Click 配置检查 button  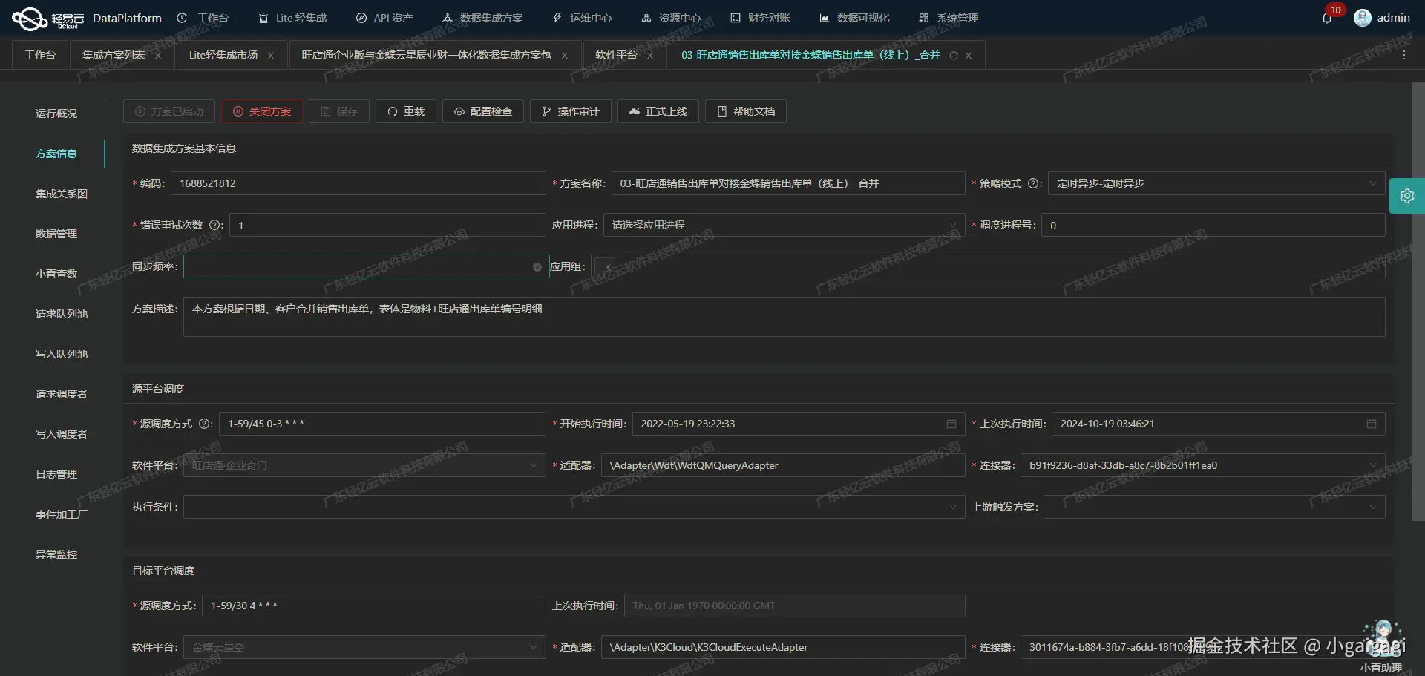[483, 111]
